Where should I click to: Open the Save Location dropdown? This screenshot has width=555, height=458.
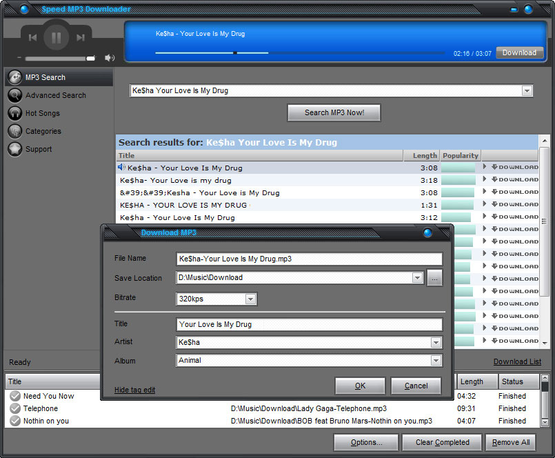click(417, 278)
